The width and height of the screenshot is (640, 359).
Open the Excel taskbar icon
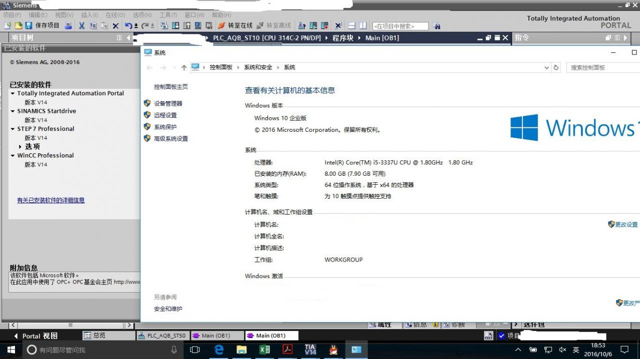click(x=264, y=350)
